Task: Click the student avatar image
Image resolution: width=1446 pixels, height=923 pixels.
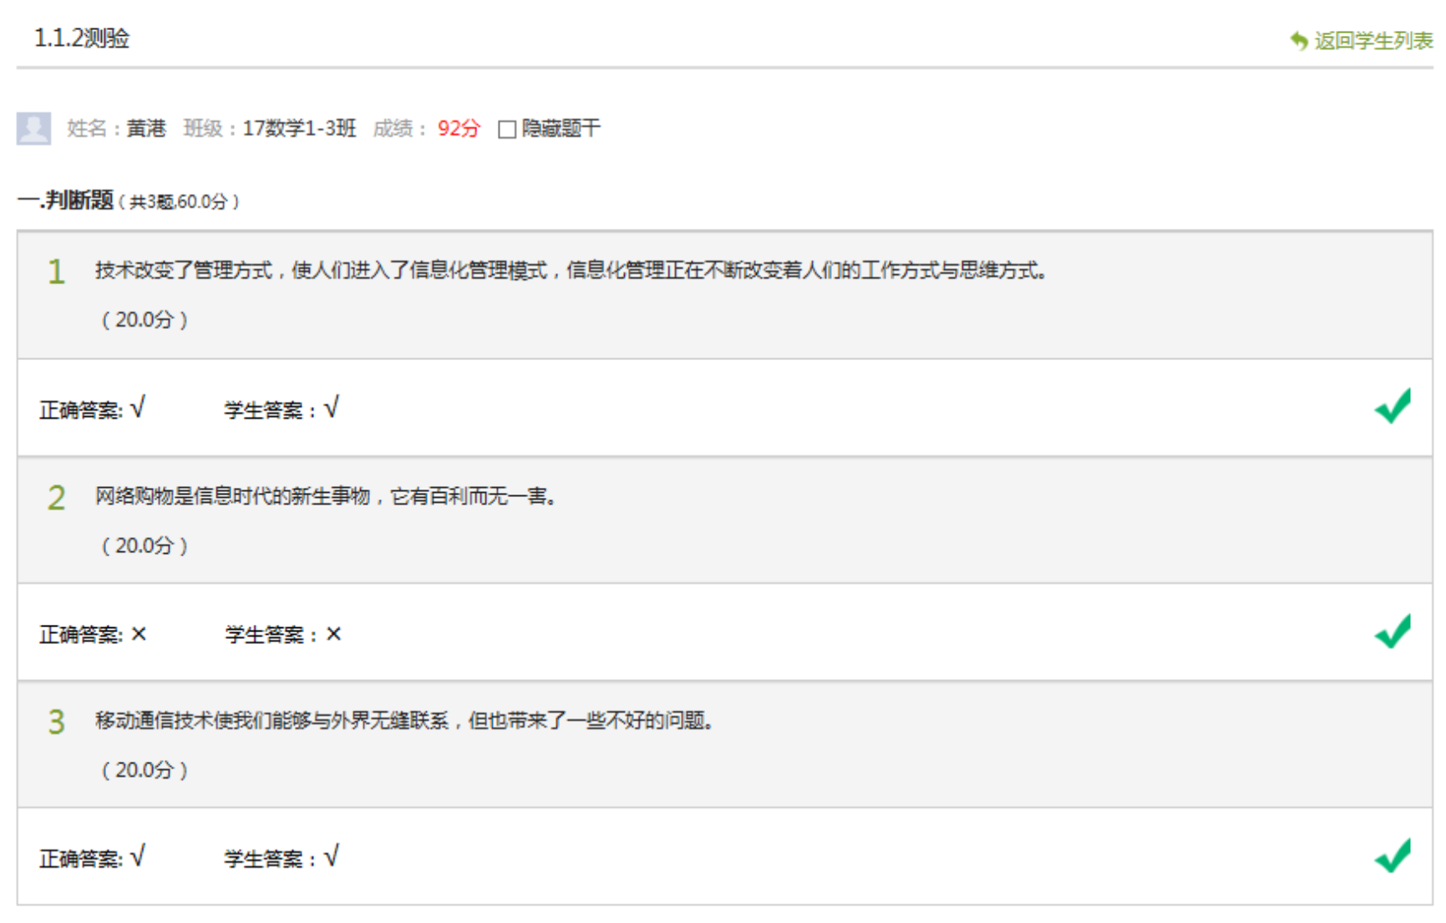Action: tap(34, 129)
